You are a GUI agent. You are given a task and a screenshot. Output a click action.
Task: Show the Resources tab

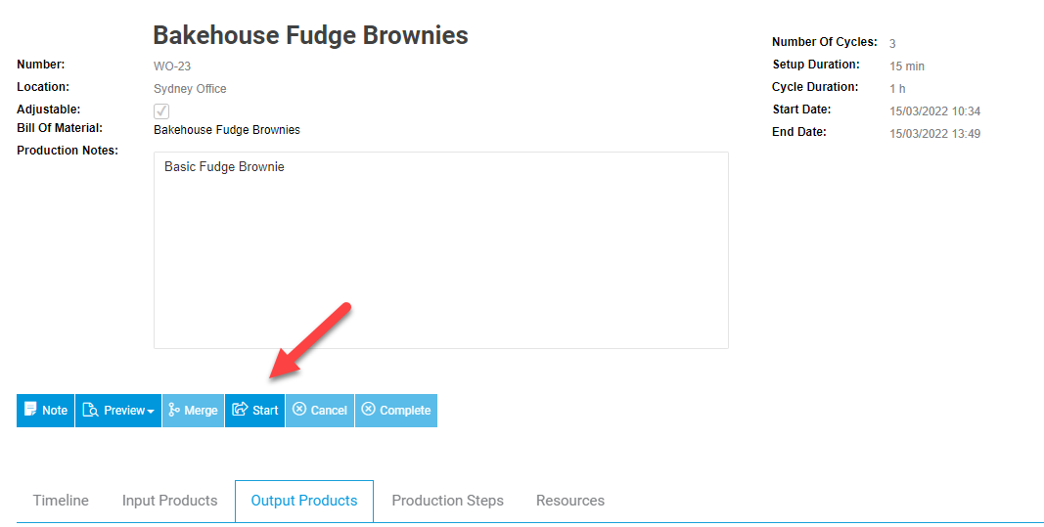(570, 501)
